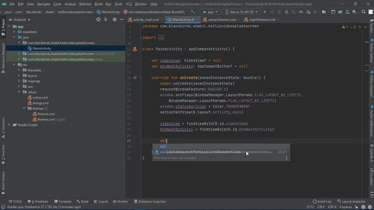Click UTF-8 encoding in status bar

point(332,207)
